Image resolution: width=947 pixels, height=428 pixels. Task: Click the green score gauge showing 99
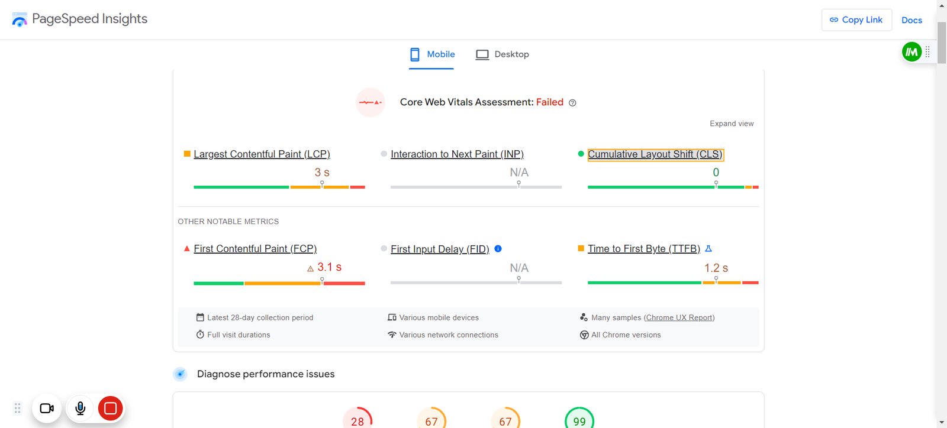click(579, 419)
